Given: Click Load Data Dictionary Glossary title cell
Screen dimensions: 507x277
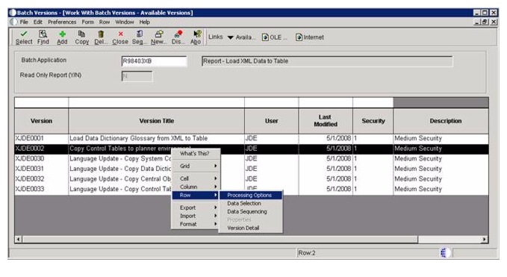Looking at the screenshot, I should pyautogui.click(x=157, y=138).
